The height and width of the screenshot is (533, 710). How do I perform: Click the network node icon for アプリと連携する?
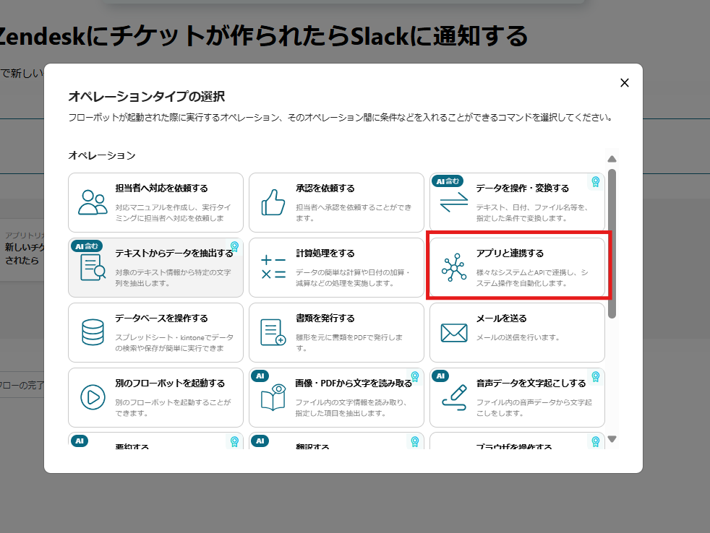click(x=454, y=267)
